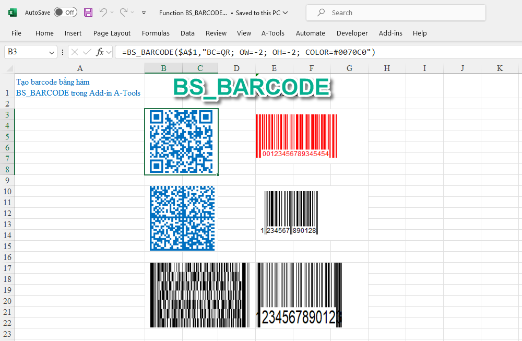Screen dimensions: 522x341
Task: Open Customize Quick Access Toolbar dropdown
Action: click(x=144, y=13)
